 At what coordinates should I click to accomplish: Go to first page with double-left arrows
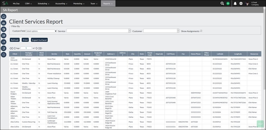tap(11, 48)
